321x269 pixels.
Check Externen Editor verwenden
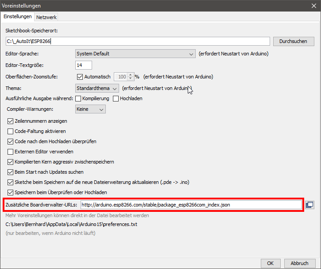[x=11, y=152]
